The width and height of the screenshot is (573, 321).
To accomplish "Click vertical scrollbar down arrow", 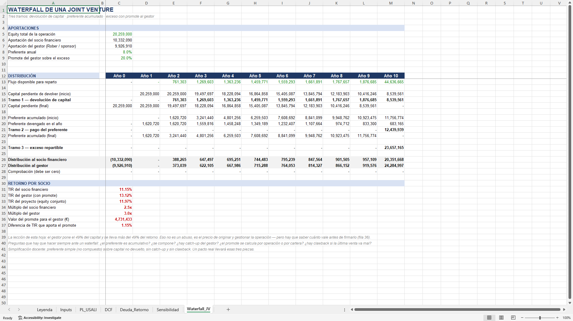I will [570, 303].
